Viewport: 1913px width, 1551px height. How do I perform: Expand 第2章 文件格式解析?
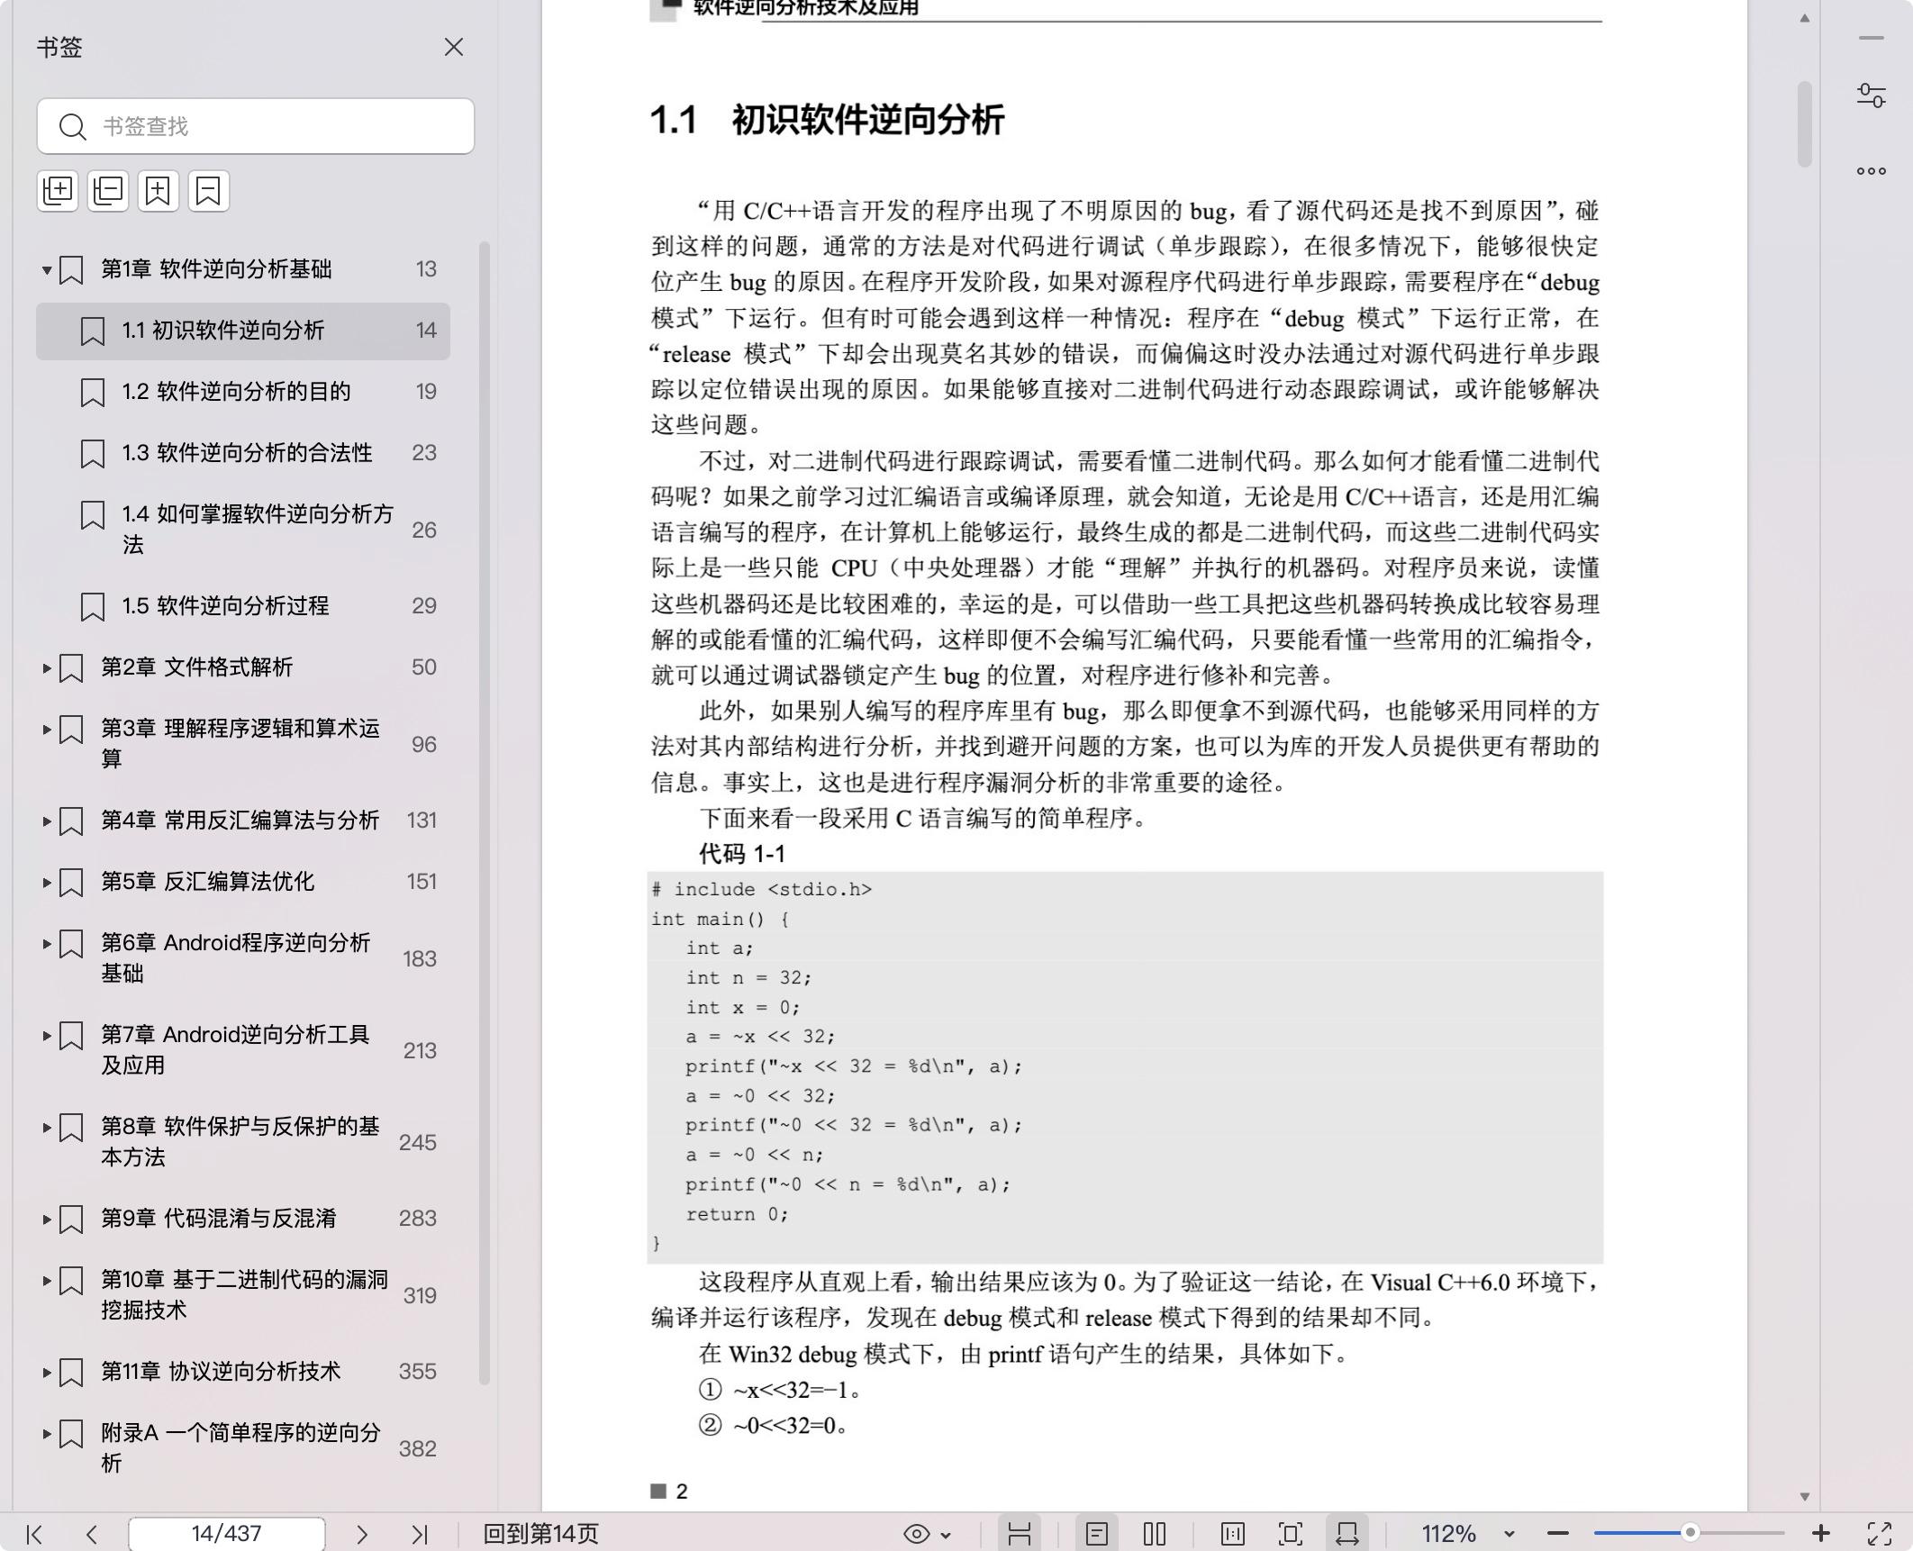tap(46, 667)
